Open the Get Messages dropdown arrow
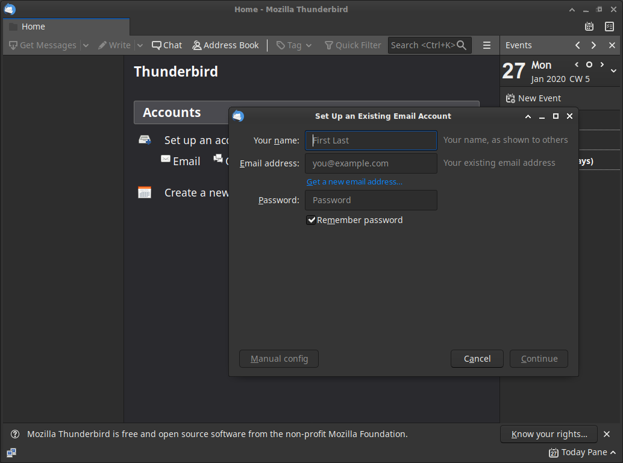The height and width of the screenshot is (463, 623). tap(86, 45)
